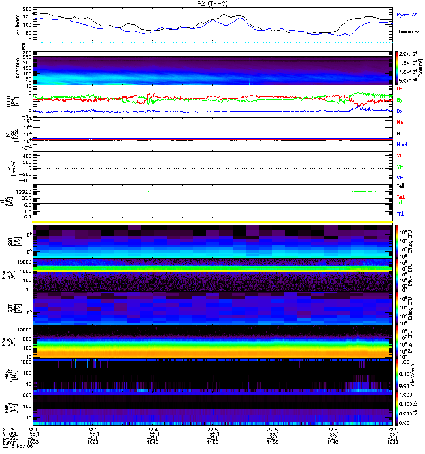425x454 pixels.
Task: Click the X-GSE value 32.1
Action: [33, 430]
